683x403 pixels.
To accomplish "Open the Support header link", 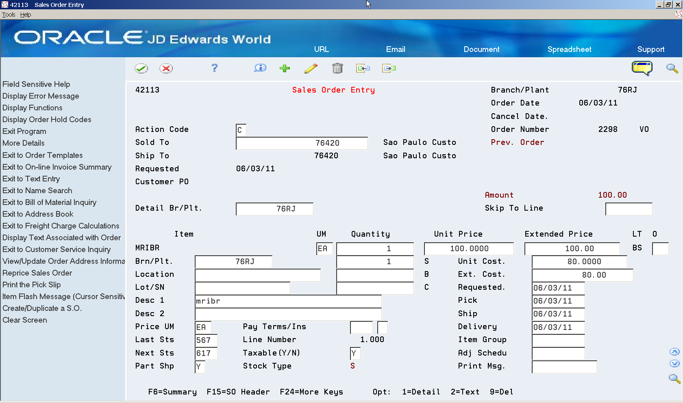I will (651, 49).
